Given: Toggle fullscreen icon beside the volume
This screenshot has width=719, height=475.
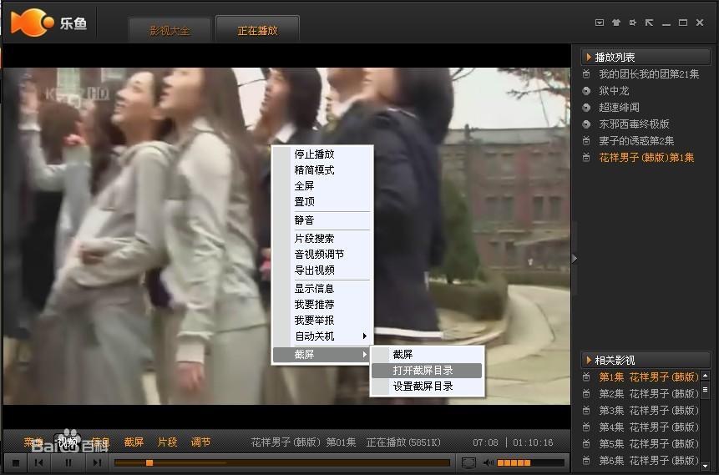Looking at the screenshot, I should coord(468,462).
